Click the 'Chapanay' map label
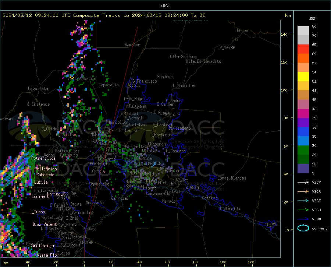The height and width of the screenshot is (267, 331). click(x=157, y=144)
